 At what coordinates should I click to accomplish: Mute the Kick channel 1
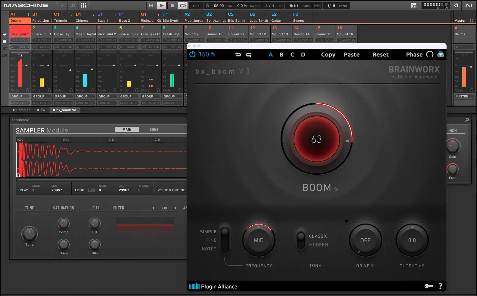click(x=15, y=90)
